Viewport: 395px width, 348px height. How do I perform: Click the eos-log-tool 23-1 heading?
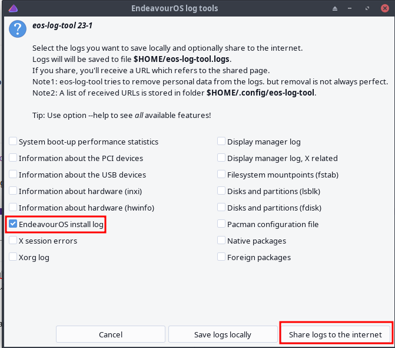(62, 25)
